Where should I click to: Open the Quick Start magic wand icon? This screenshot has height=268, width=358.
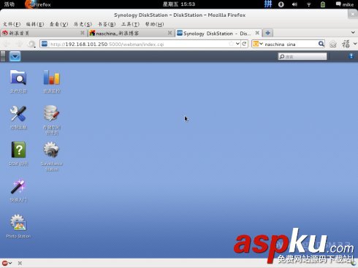pos(18,186)
